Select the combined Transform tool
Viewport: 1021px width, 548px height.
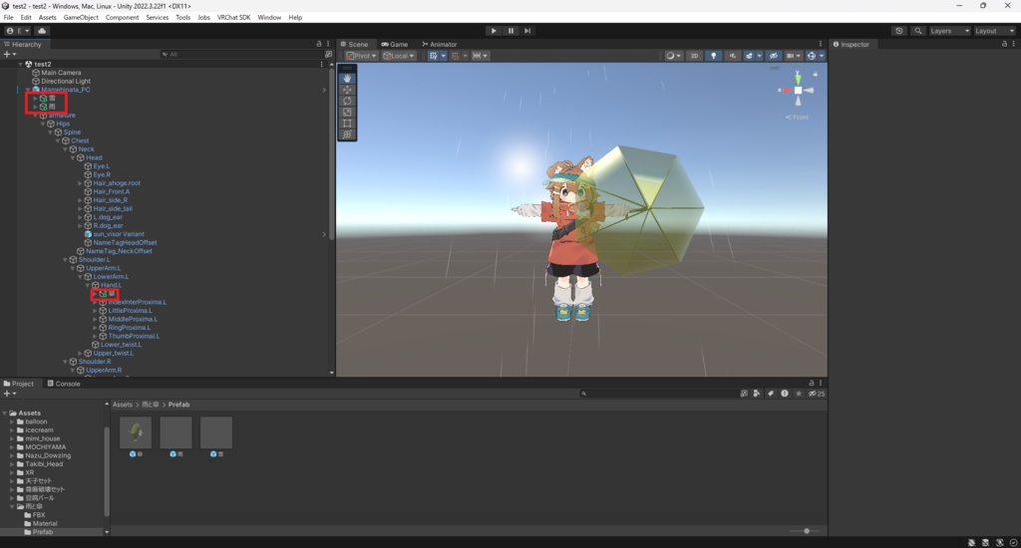(x=346, y=135)
